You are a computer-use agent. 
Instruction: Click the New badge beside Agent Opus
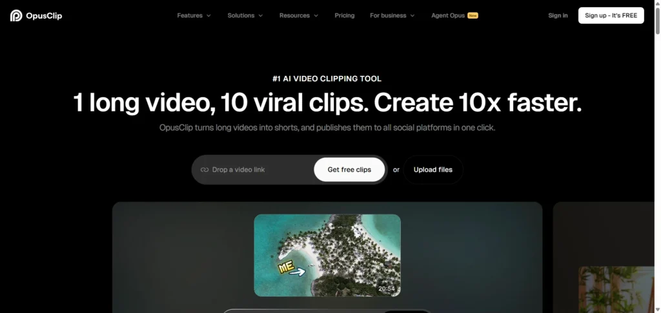(x=473, y=15)
